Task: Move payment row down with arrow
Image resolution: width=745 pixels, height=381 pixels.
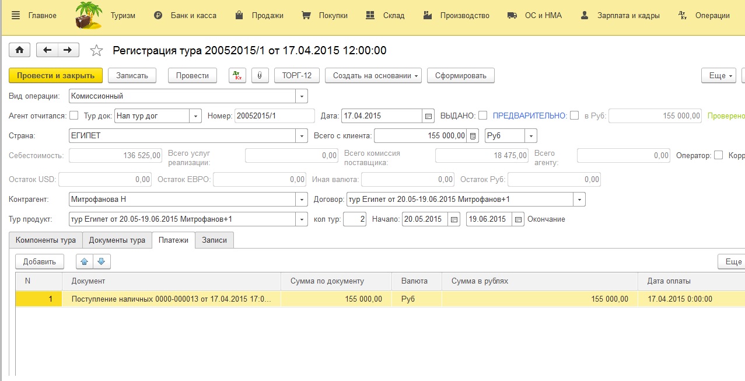Action: pyautogui.click(x=102, y=261)
